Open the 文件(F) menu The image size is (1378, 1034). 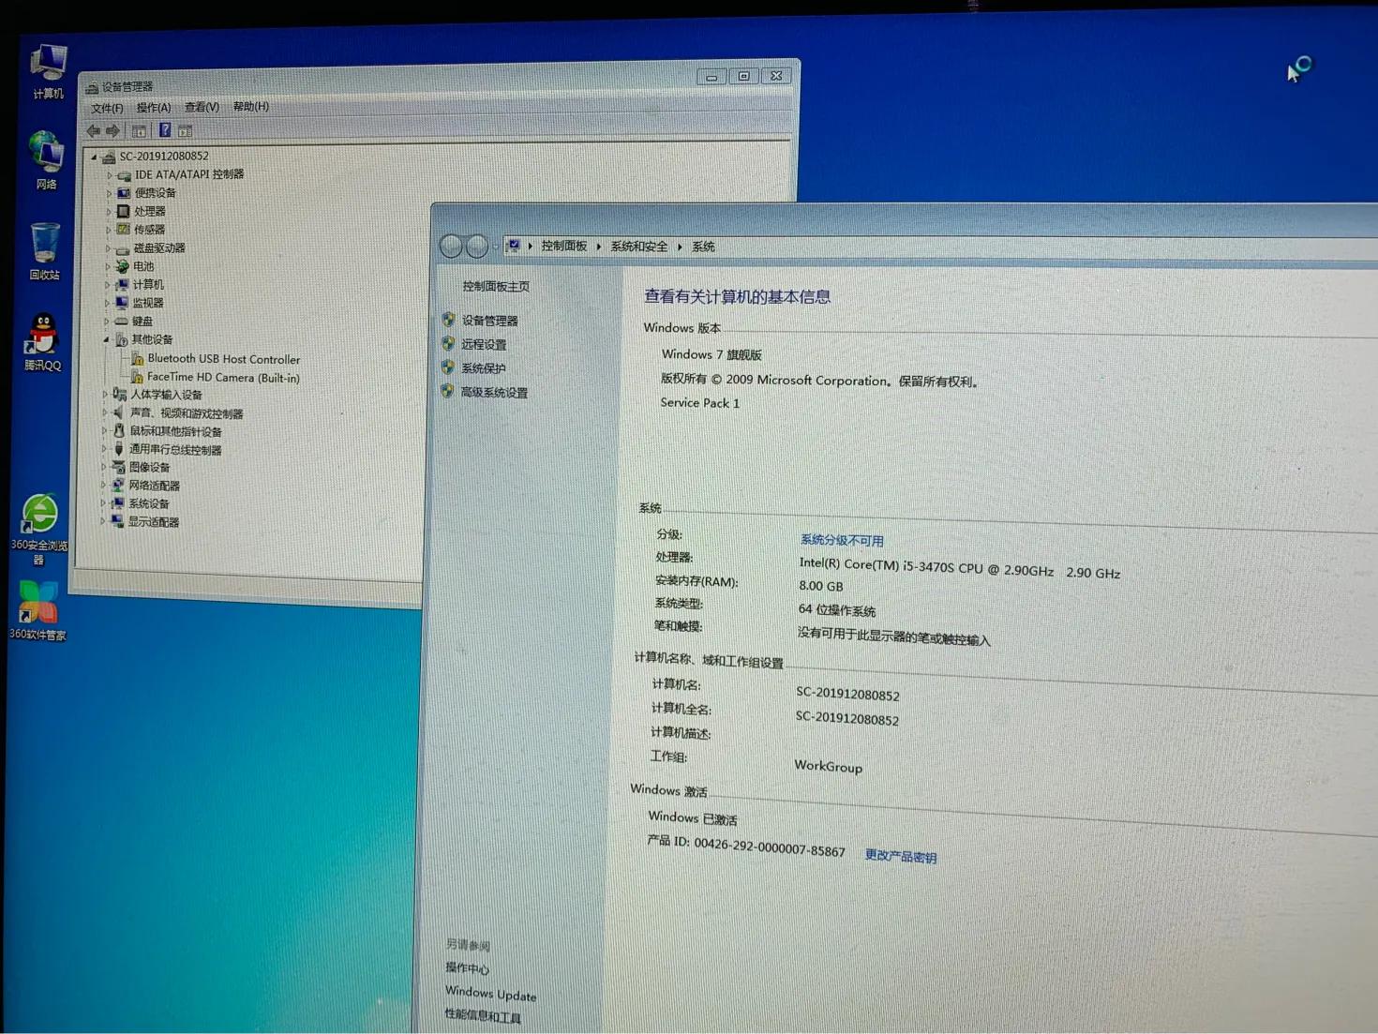click(x=106, y=108)
